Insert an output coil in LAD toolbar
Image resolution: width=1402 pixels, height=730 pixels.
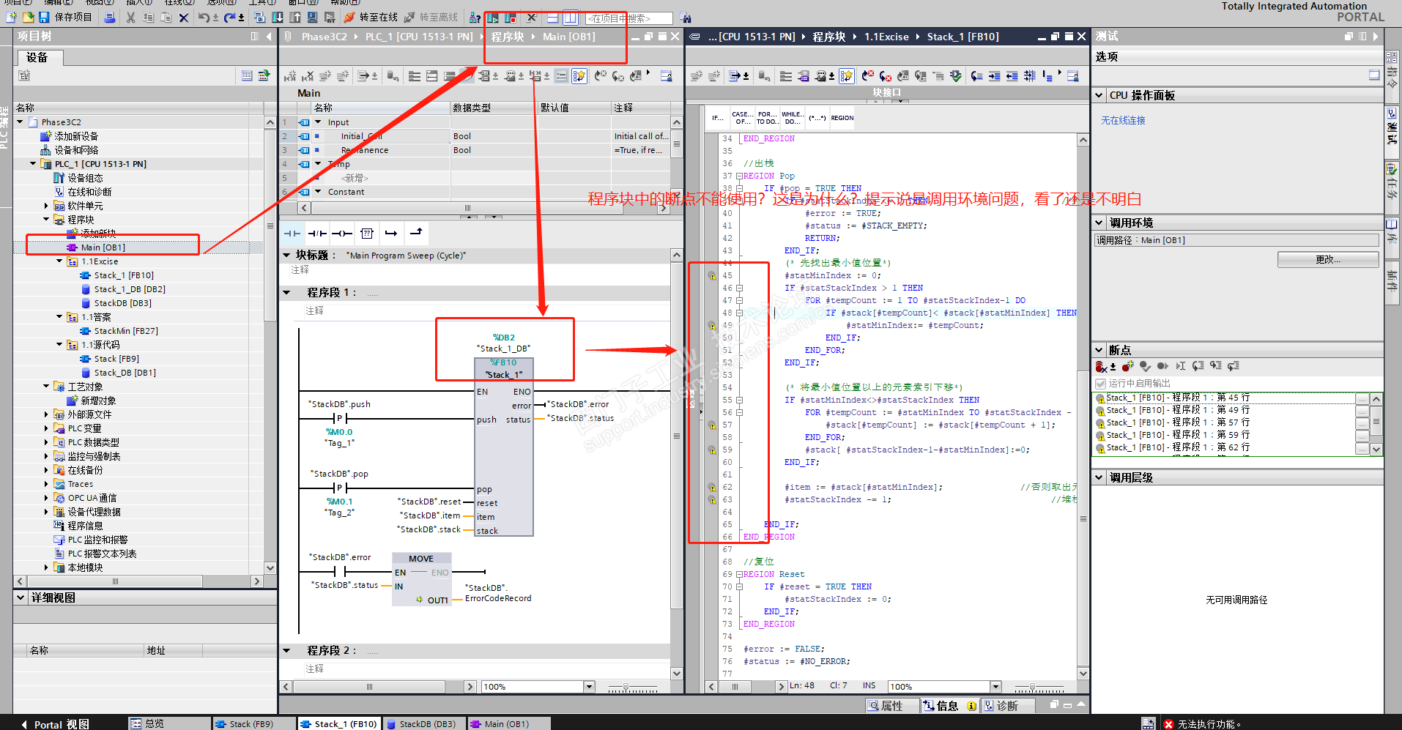[x=342, y=234]
